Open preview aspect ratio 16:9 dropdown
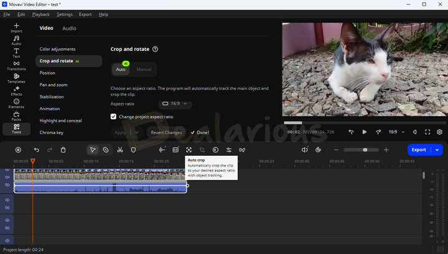The image size is (448, 254). pyautogui.click(x=396, y=132)
